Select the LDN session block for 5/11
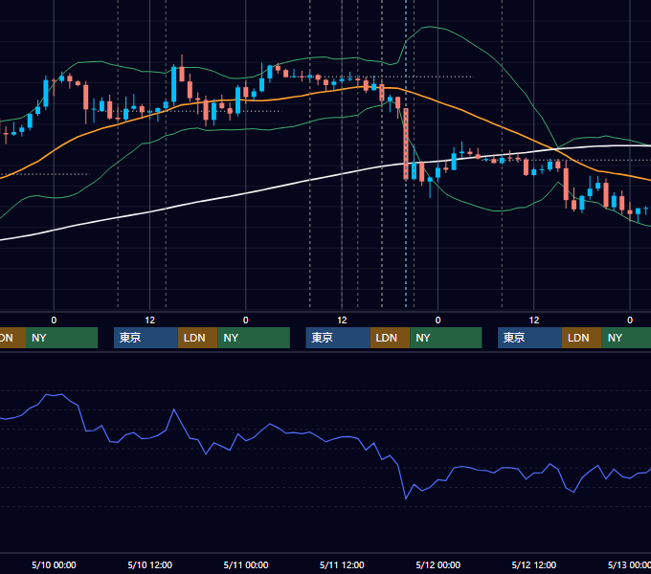This screenshot has height=574, width=651. [x=390, y=338]
